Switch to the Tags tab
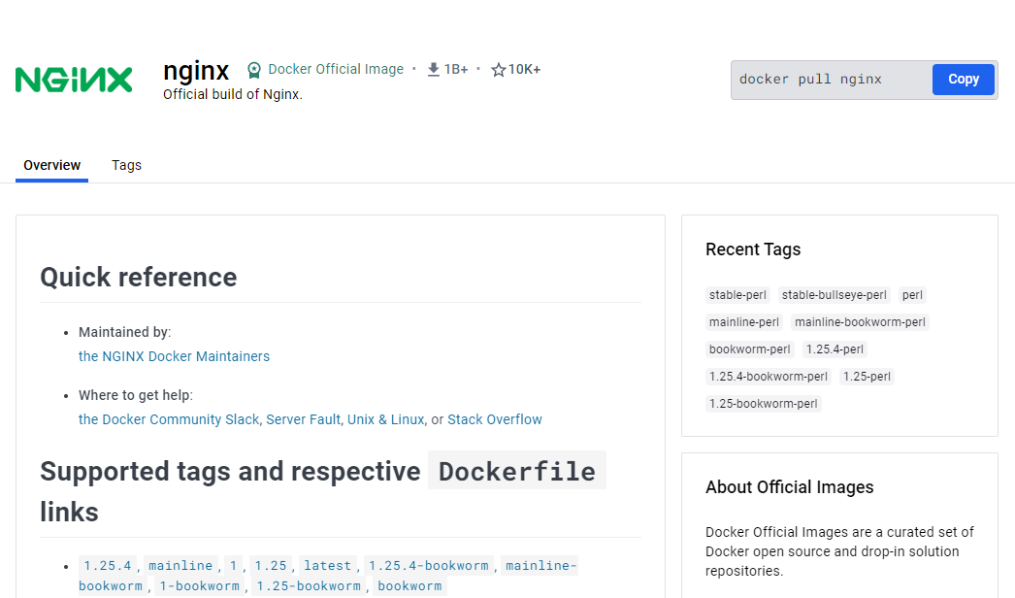 (x=126, y=165)
